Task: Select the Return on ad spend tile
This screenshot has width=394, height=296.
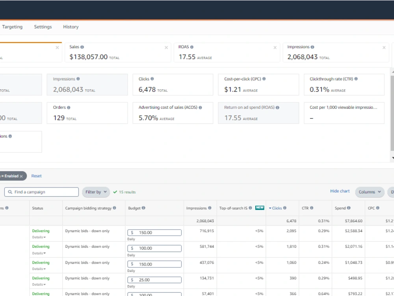Action: tap(258, 113)
